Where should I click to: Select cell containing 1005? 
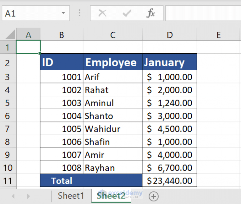click(x=62, y=129)
